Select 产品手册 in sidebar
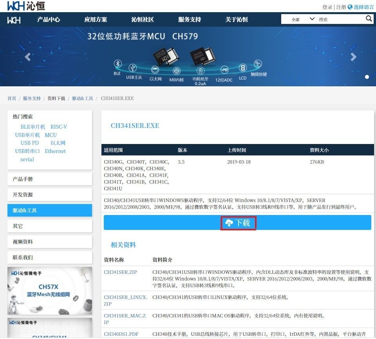 [50, 179]
